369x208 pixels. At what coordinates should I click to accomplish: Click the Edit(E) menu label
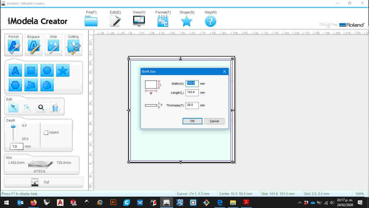coord(115,12)
